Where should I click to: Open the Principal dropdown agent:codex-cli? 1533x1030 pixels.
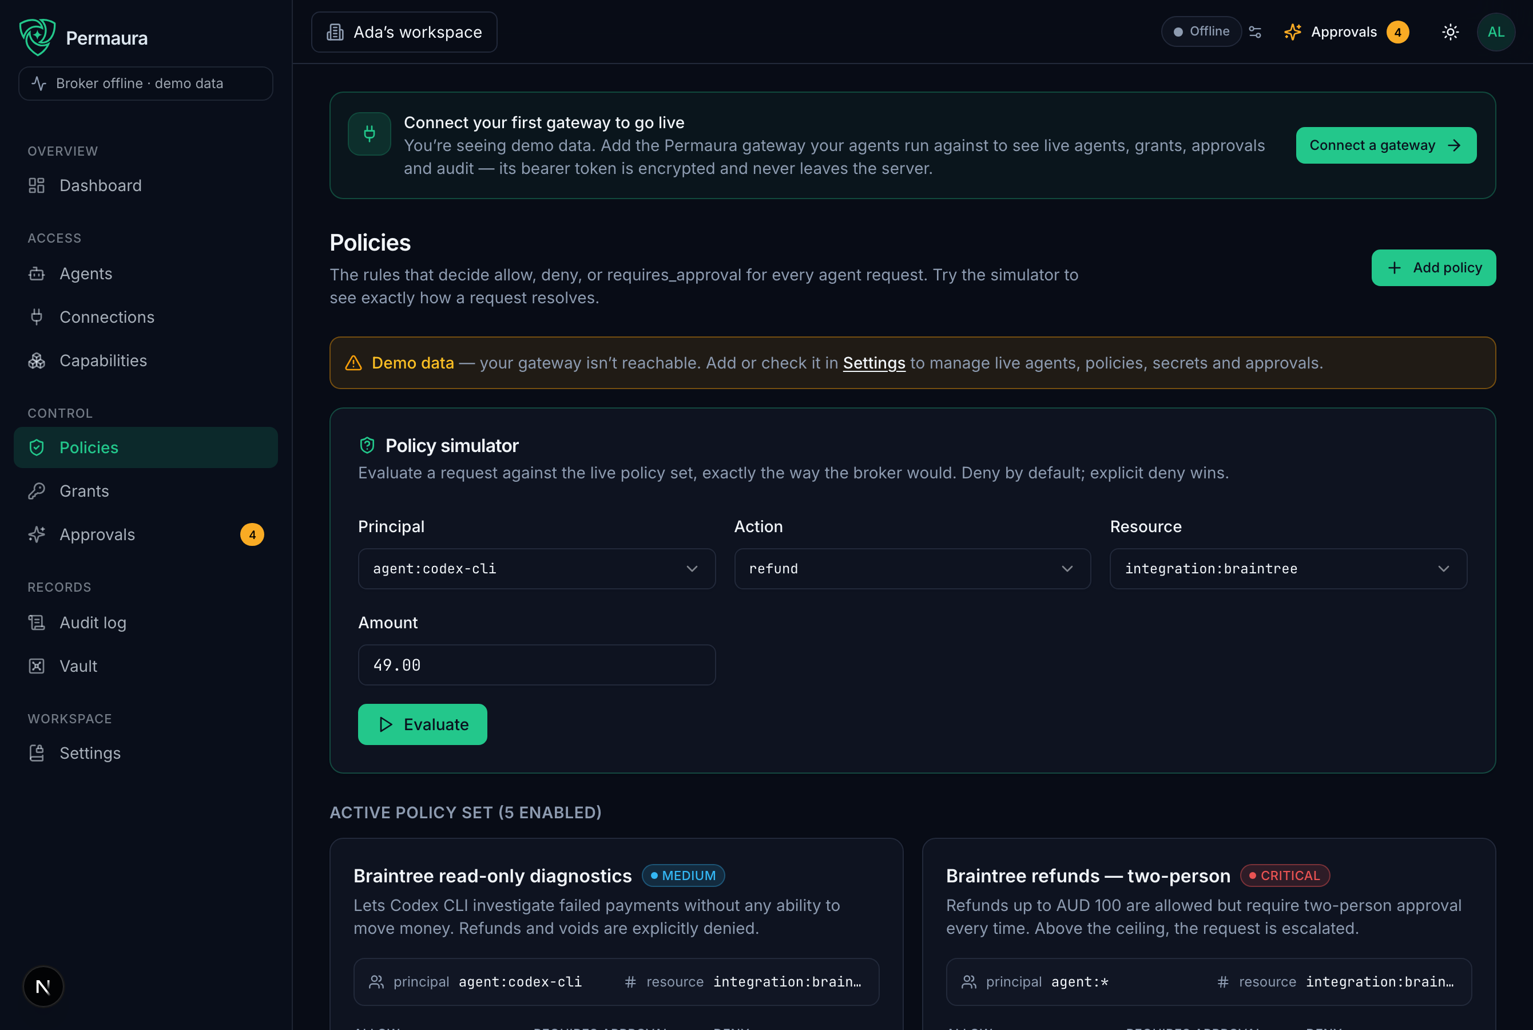click(x=537, y=568)
